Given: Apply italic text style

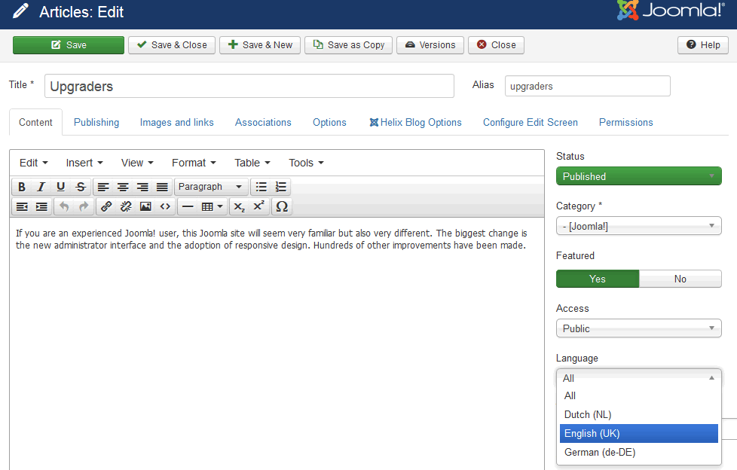Looking at the screenshot, I should tap(41, 187).
